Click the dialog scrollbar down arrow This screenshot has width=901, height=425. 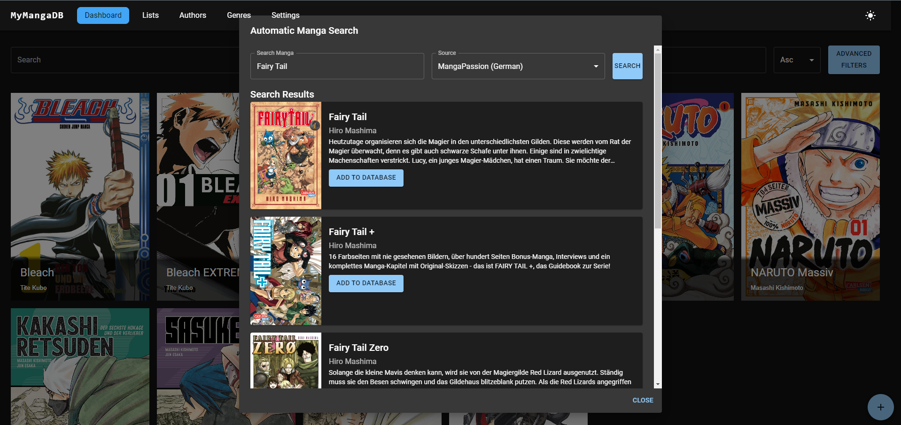pyautogui.click(x=658, y=384)
